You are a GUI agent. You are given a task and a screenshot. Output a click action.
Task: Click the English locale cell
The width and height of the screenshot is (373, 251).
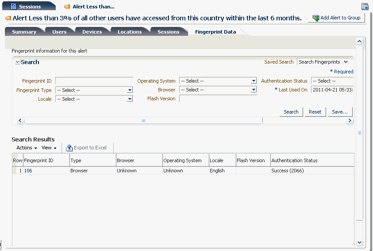223,171
